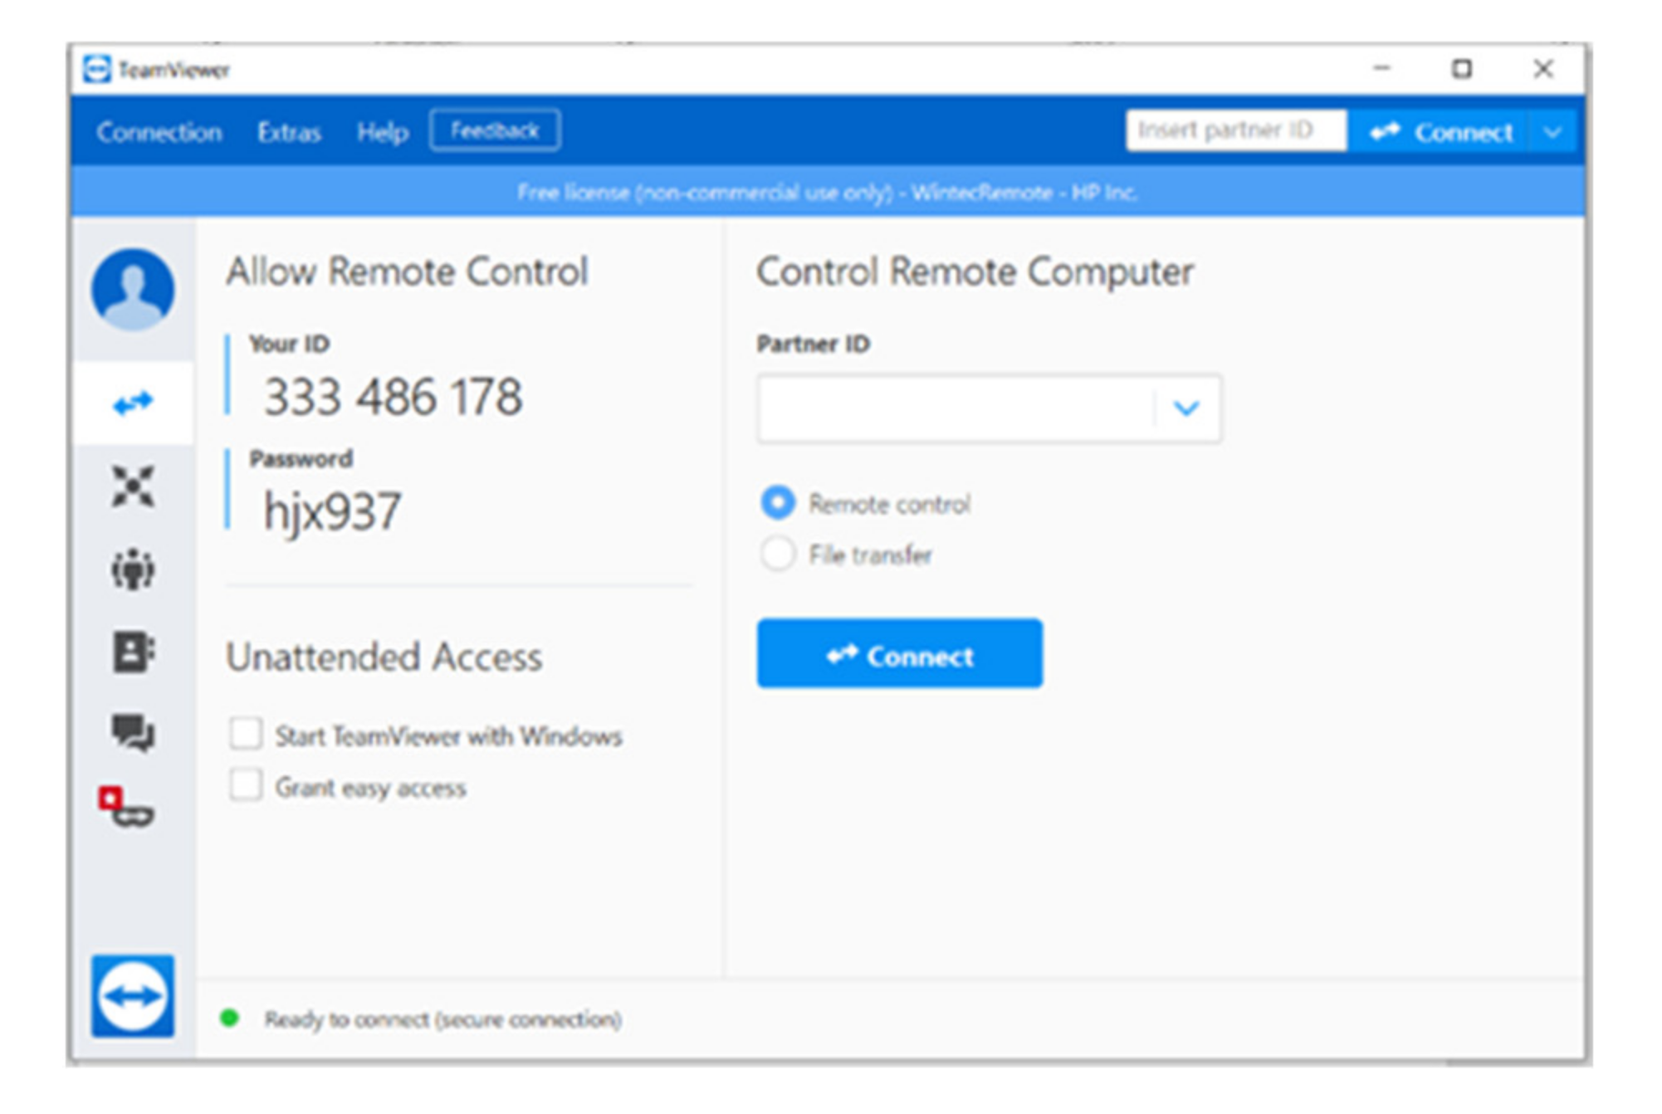Expand the top bar Connect dropdown arrow
Image resolution: width=1662 pixels, height=1114 pixels.
tap(1552, 132)
